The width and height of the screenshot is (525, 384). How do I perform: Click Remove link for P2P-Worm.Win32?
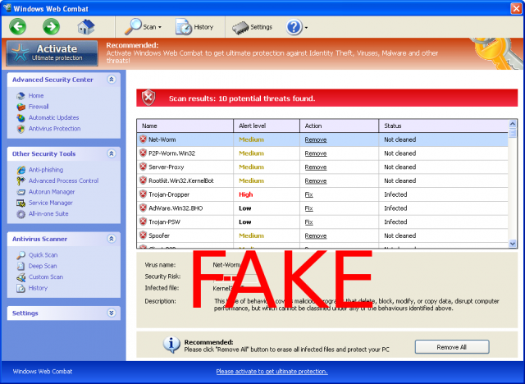point(315,153)
